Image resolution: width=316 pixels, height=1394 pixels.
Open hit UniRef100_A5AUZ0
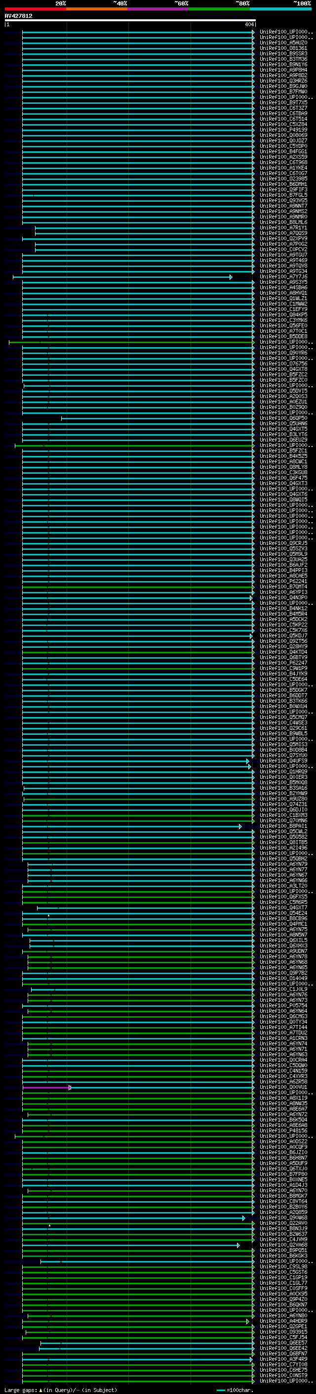coord(283,43)
